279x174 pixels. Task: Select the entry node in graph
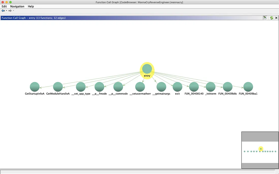click(x=147, y=69)
